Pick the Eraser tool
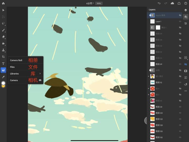This screenshot has width=189, height=142. click(3, 37)
